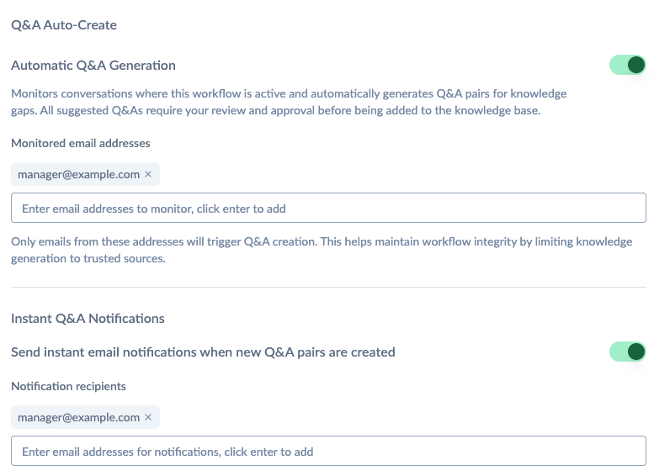
Task: Click the "Monitors conversations where this workflow" description line
Action: click(289, 93)
